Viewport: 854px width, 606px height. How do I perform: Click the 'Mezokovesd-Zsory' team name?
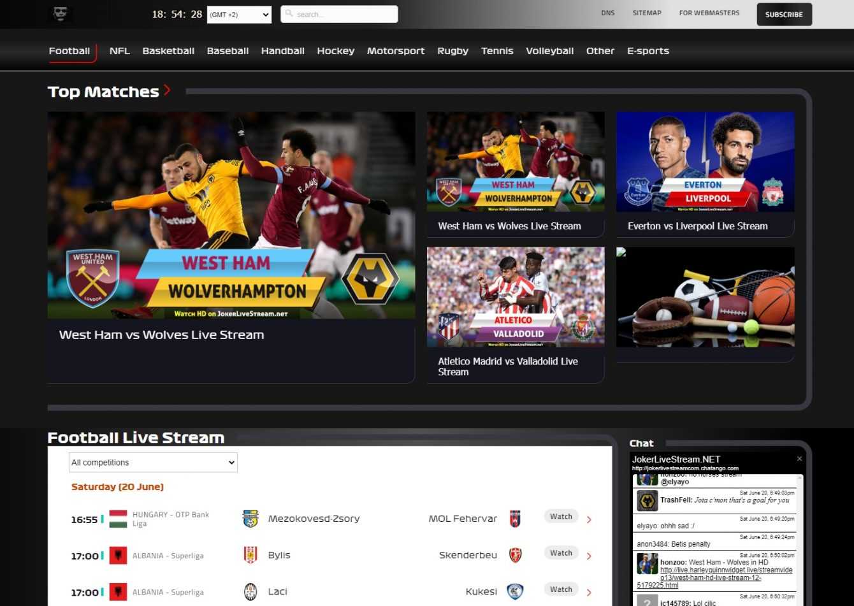point(314,519)
